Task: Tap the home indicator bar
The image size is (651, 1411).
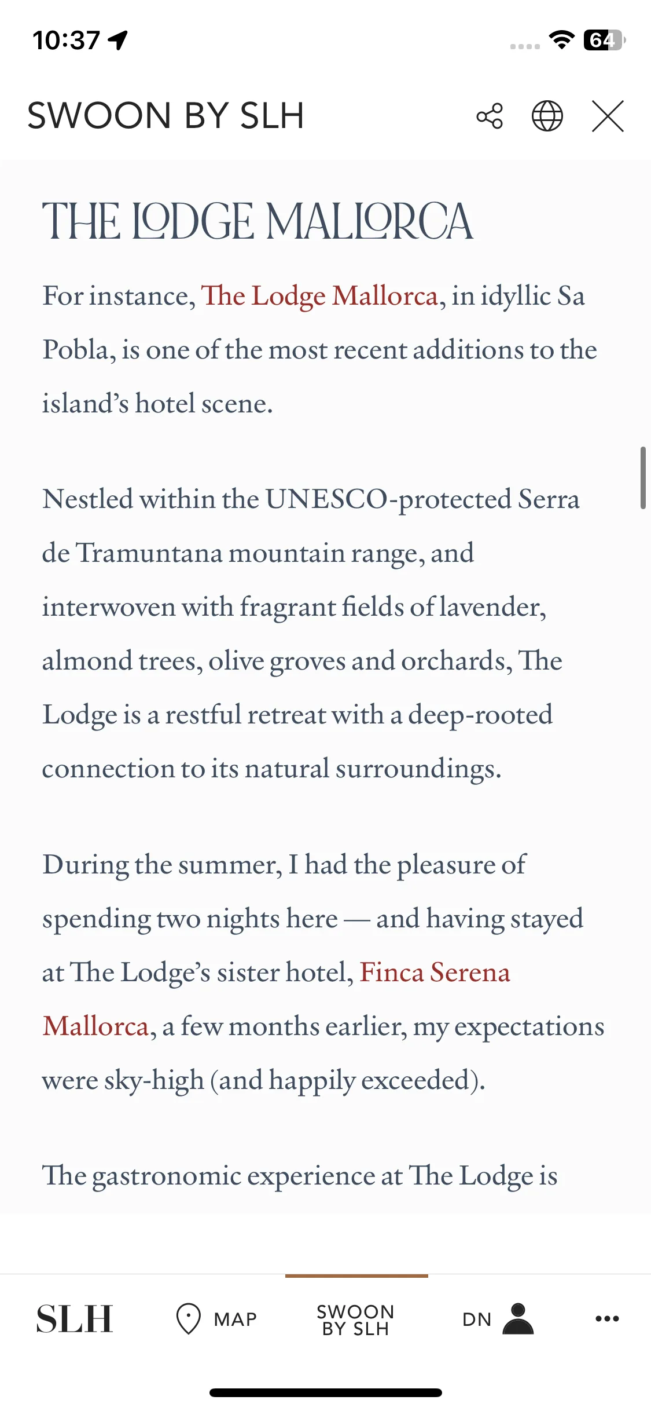Action: click(326, 1392)
